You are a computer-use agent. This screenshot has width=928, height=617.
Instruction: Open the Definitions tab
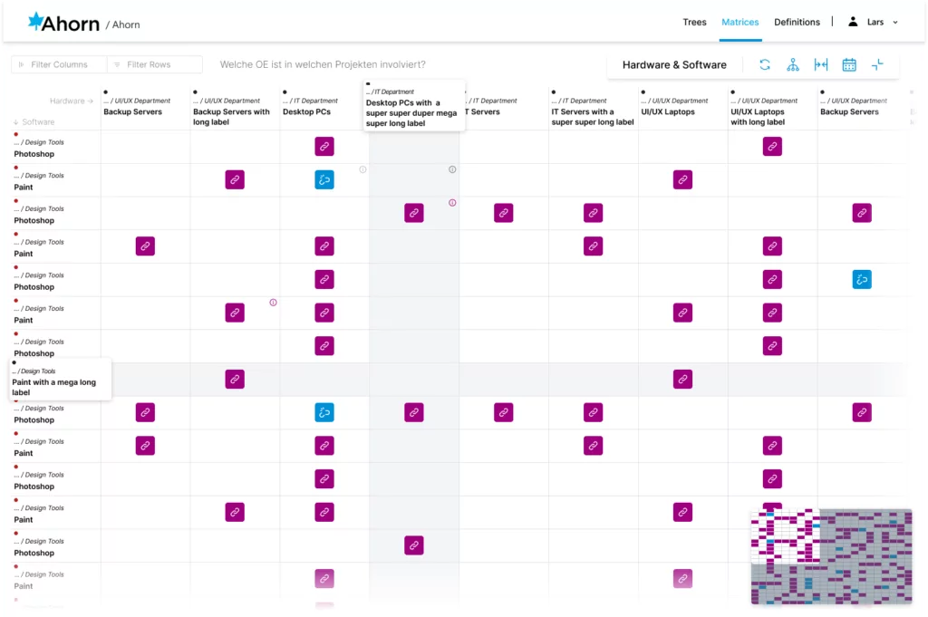click(797, 22)
